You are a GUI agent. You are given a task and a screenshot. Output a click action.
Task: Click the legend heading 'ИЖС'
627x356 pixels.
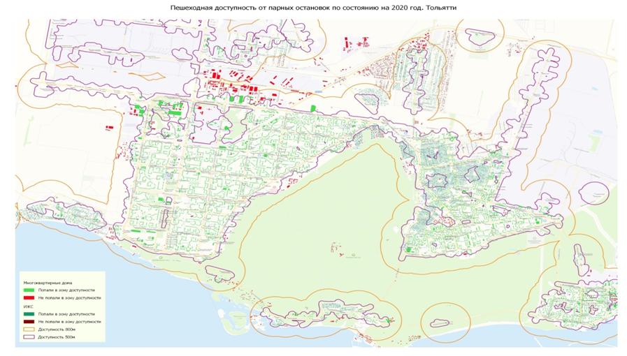pyautogui.click(x=29, y=306)
